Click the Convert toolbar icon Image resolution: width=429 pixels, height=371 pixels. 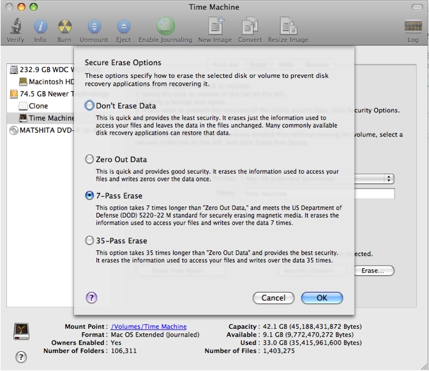click(250, 26)
